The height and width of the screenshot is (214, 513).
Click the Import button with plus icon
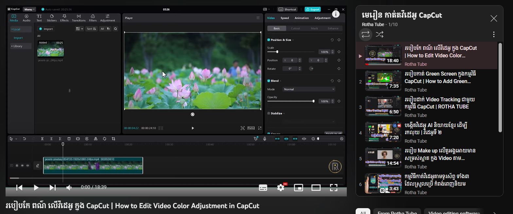click(x=46, y=29)
